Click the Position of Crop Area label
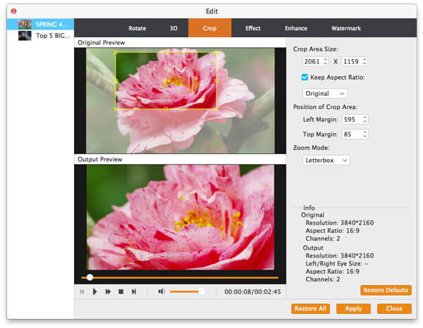Viewport: 423px width, 328px height. [325, 107]
